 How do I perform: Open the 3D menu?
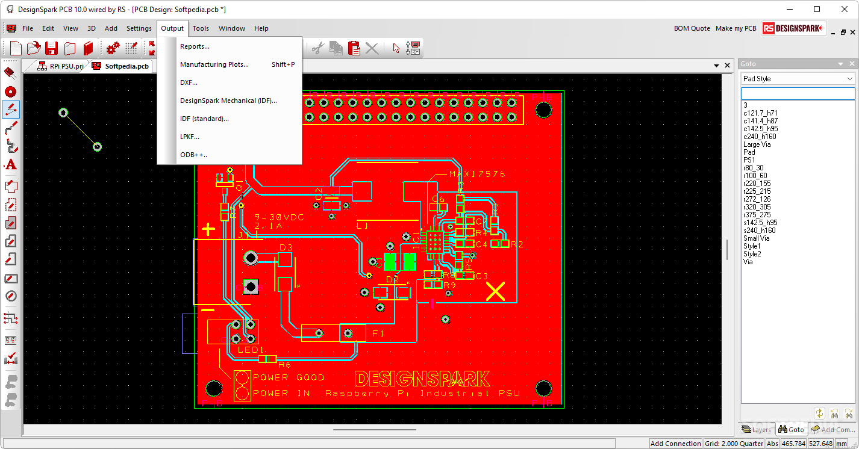(92, 28)
